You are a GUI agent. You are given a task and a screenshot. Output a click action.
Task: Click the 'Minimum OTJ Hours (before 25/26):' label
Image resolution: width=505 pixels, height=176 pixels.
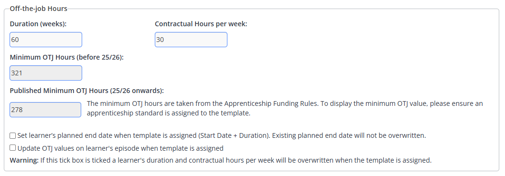(67, 57)
